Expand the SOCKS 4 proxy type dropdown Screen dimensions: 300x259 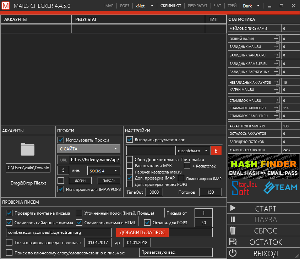click(x=104, y=171)
